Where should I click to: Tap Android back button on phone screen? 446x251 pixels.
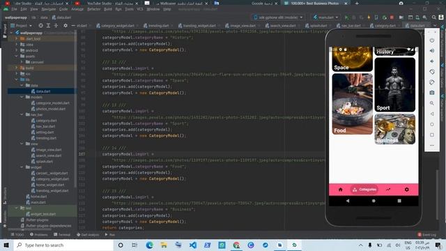(348, 201)
